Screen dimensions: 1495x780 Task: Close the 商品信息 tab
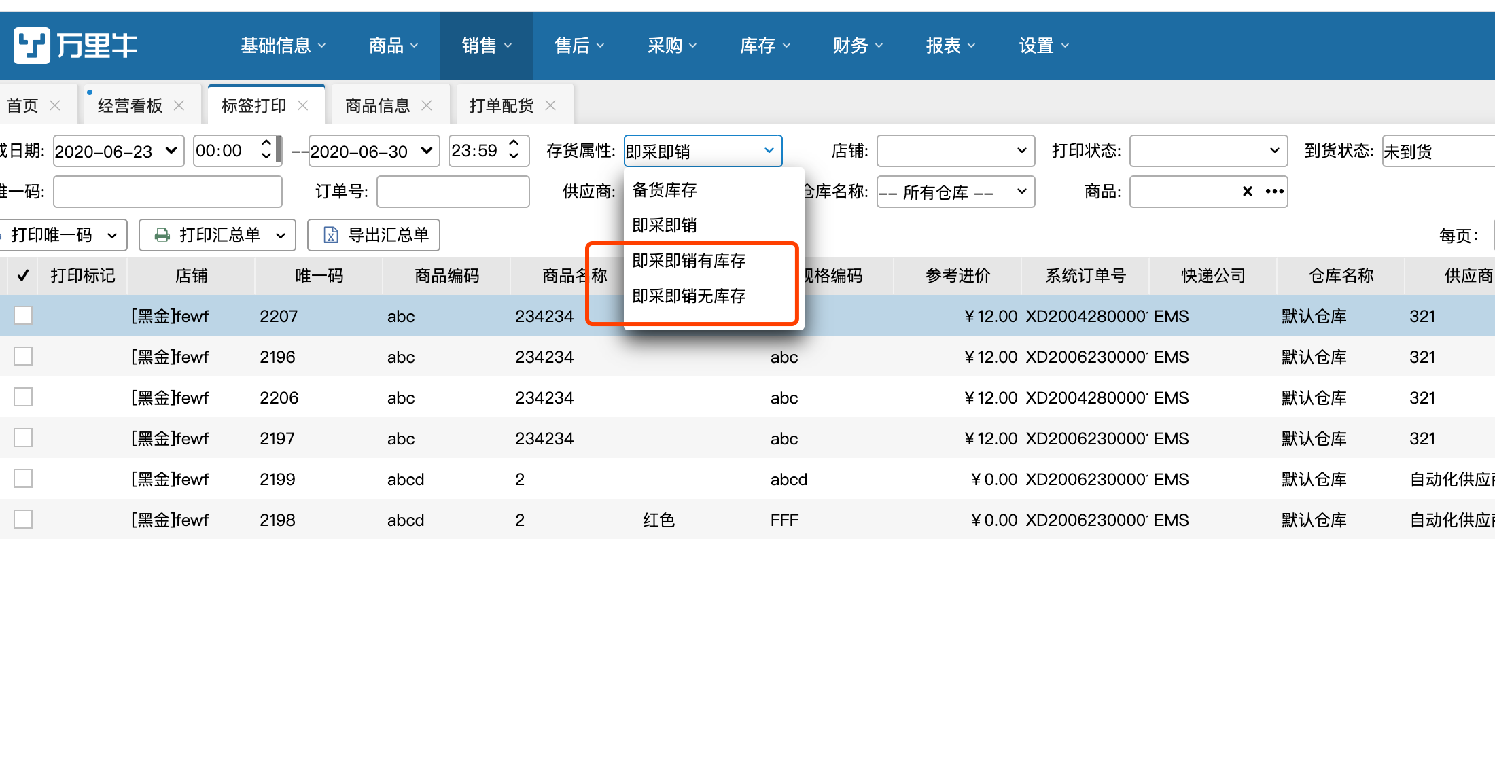[427, 105]
